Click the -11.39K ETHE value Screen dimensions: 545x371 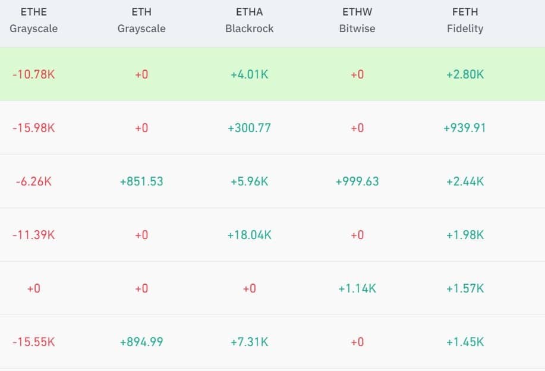pyautogui.click(x=33, y=235)
